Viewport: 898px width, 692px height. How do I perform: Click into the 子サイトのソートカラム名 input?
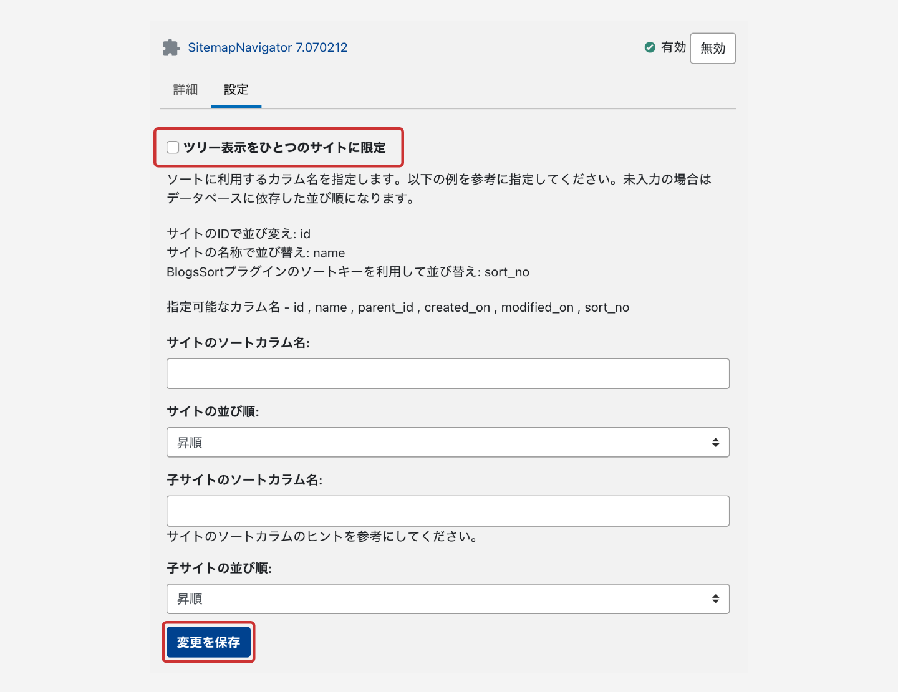click(x=448, y=511)
